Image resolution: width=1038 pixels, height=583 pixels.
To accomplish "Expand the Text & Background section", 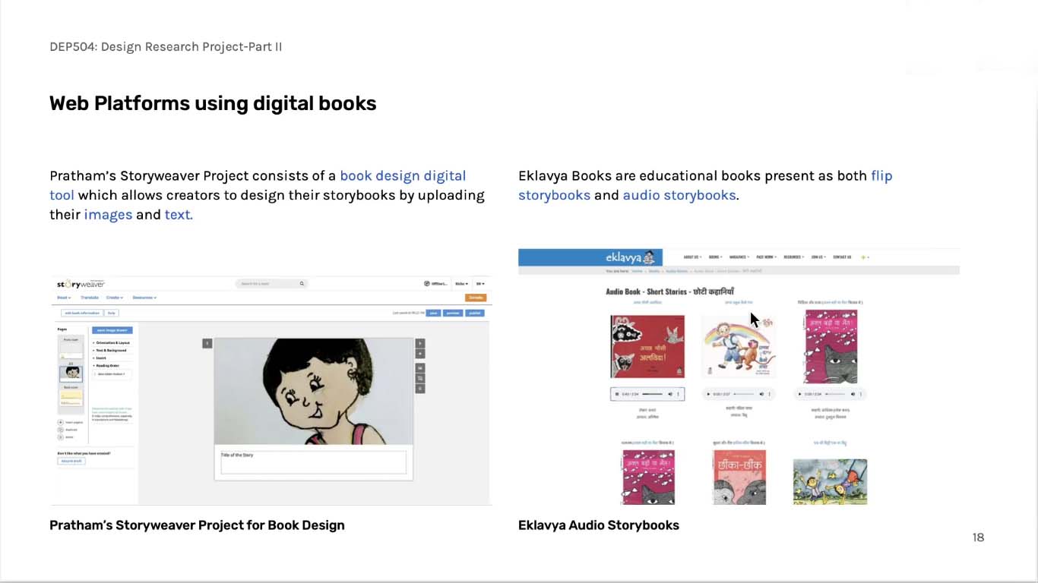I will [x=110, y=351].
